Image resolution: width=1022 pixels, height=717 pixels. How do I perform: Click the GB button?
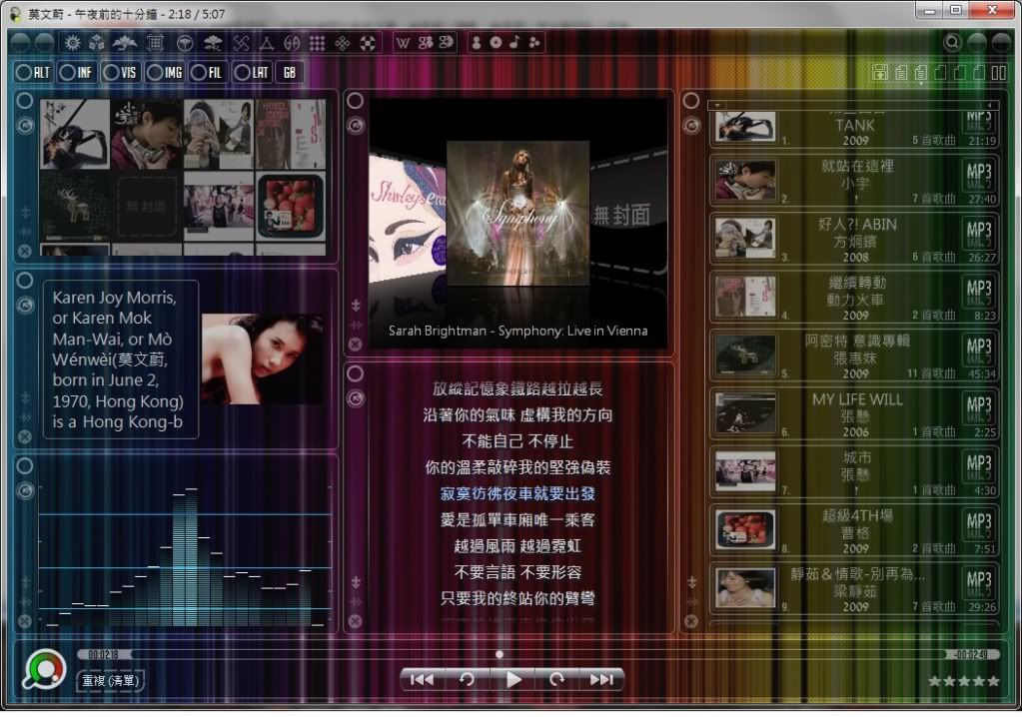(289, 72)
